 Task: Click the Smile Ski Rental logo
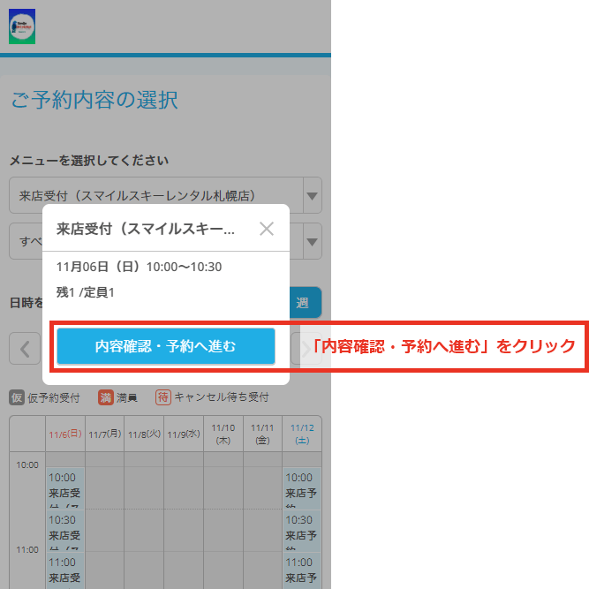(x=22, y=26)
